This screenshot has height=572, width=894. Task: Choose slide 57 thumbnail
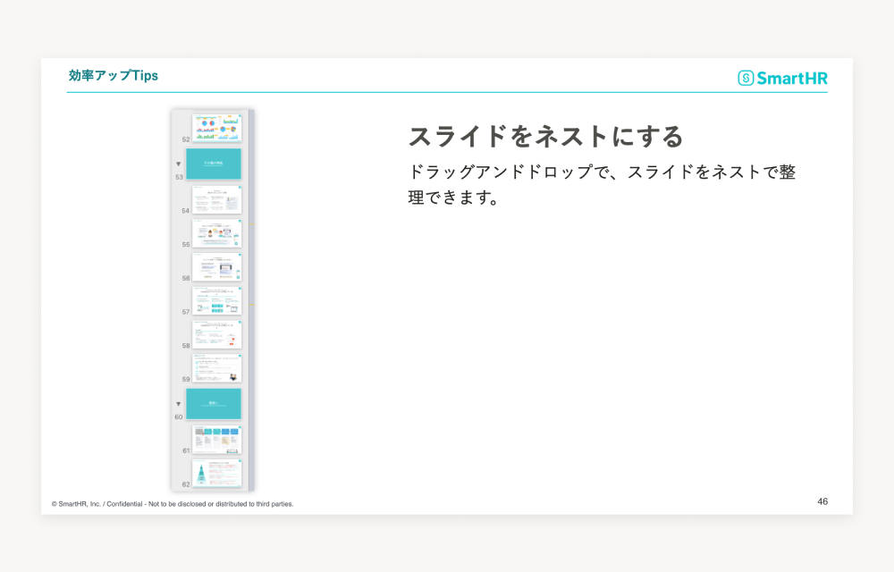pos(216,300)
